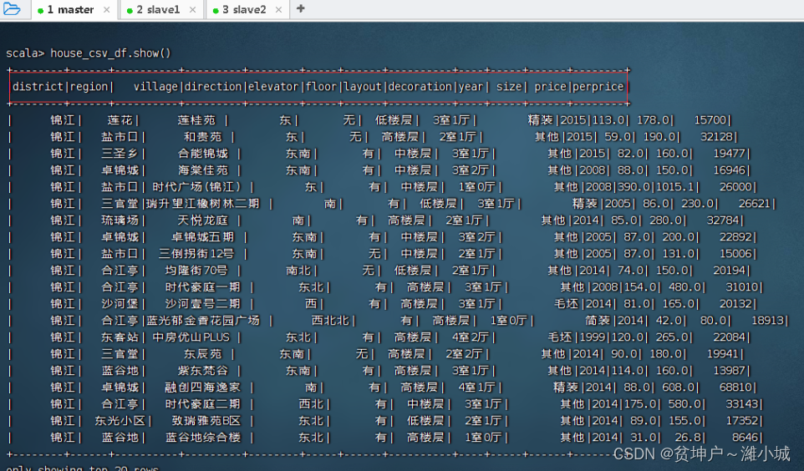Image resolution: width=804 pixels, height=471 pixels.
Task: Click the green status dot on slave2 tab
Action: click(x=216, y=11)
